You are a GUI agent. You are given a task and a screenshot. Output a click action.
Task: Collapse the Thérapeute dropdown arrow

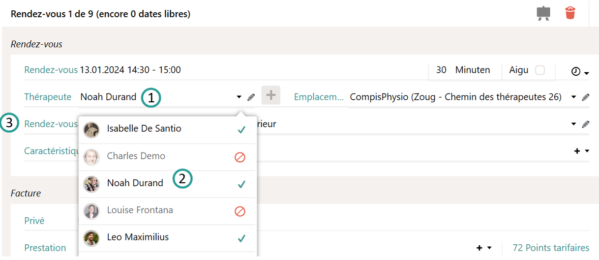(x=239, y=97)
